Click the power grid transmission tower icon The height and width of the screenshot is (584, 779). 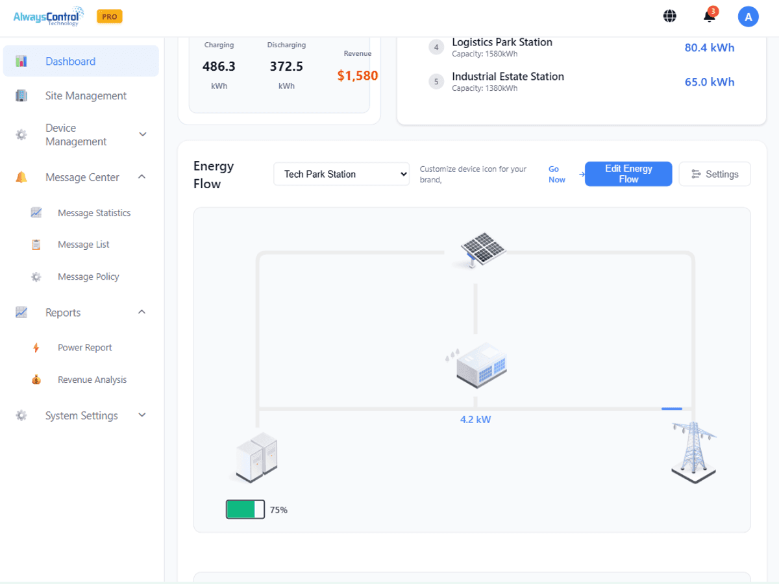(x=694, y=452)
